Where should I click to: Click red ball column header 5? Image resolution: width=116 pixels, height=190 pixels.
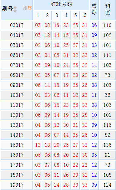(75, 15)
